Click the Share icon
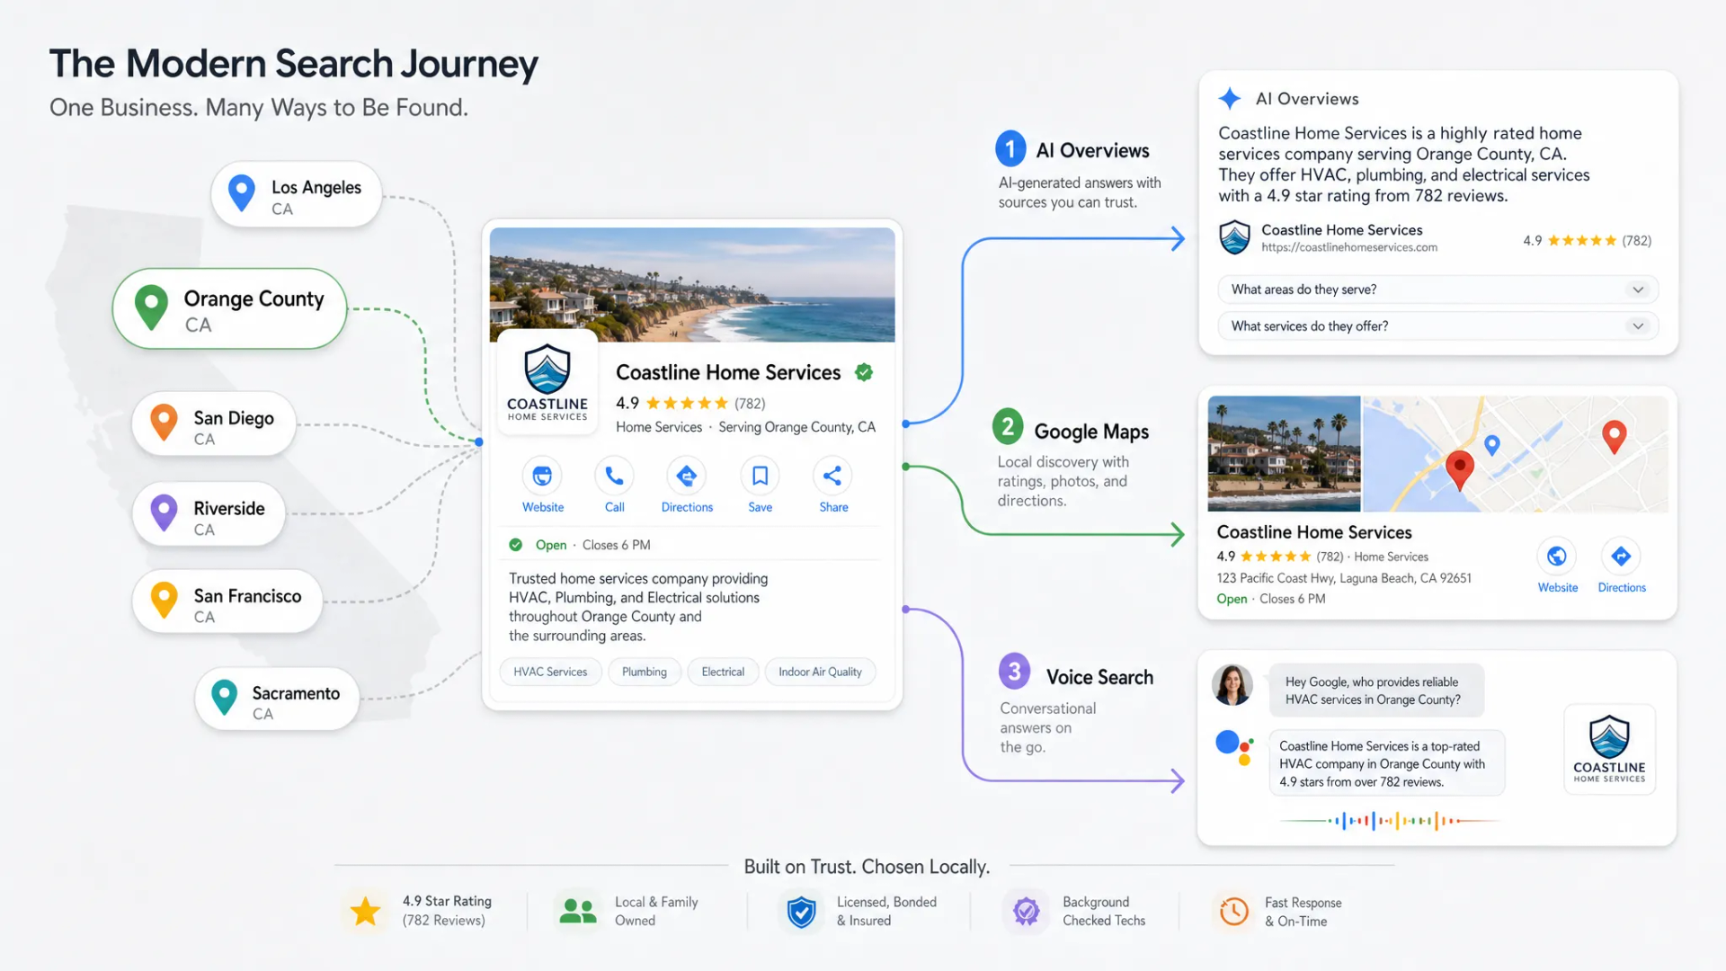Image resolution: width=1726 pixels, height=971 pixels. point(832,476)
